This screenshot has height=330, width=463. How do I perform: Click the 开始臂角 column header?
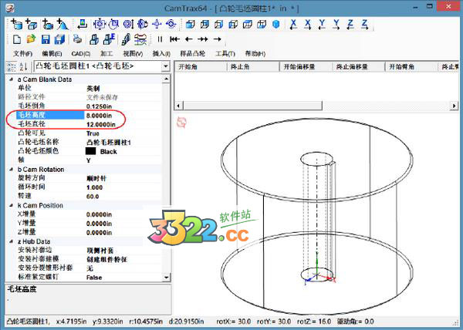(x=412, y=67)
